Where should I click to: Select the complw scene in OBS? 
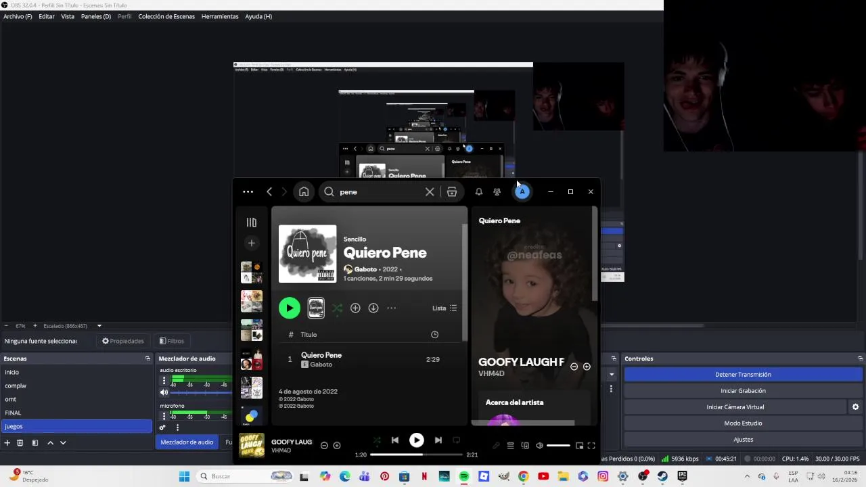pos(76,386)
